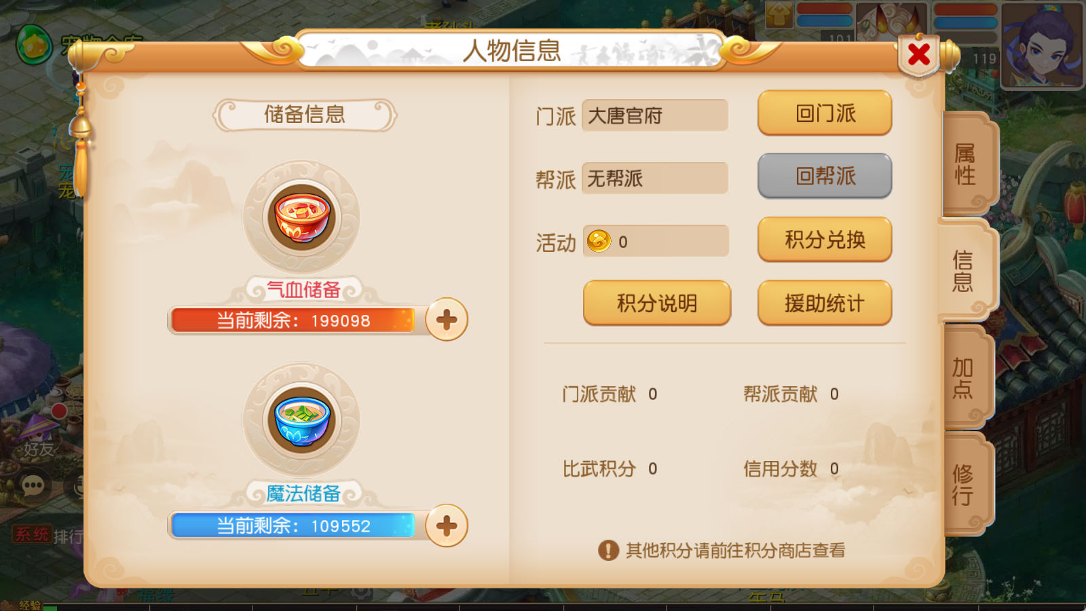Click the exclamation notice icon
The height and width of the screenshot is (611, 1086).
coord(608,550)
